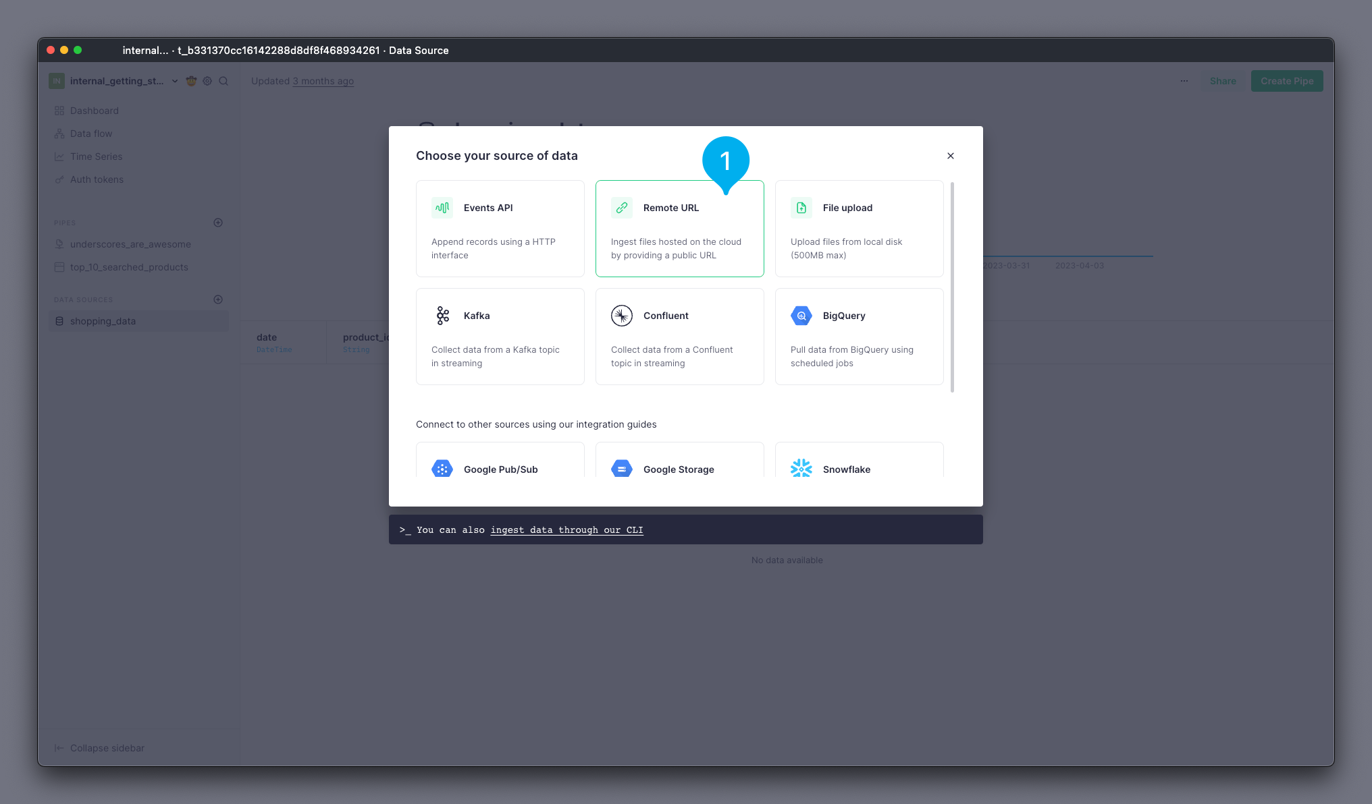This screenshot has width=1372, height=804.
Task: Click the Create Pipe button
Action: [1287, 81]
